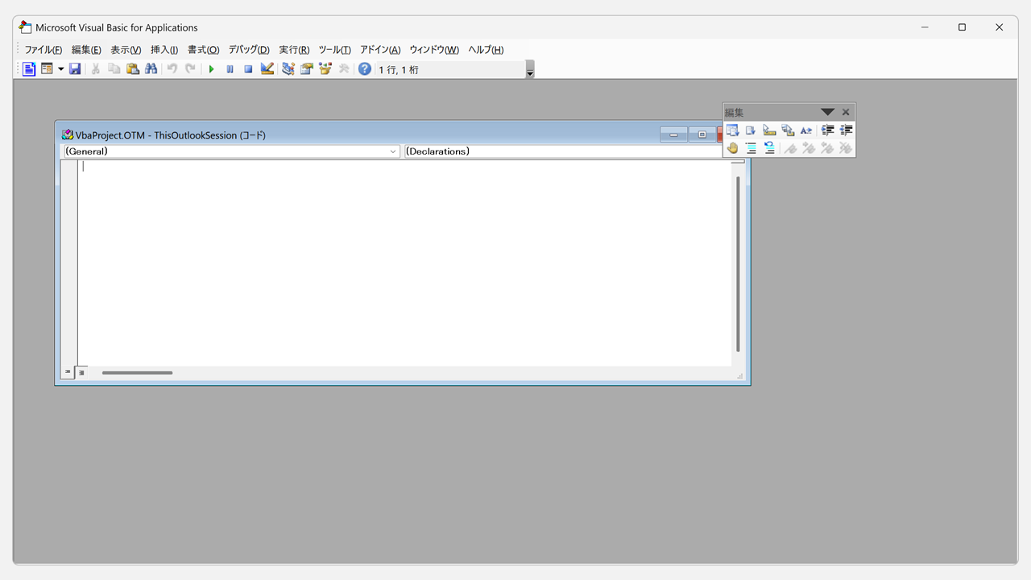Close the 編集 floating toolbar

[x=846, y=113]
